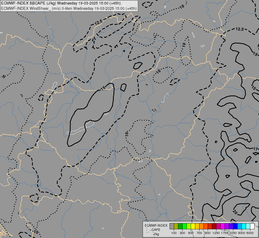Click the legend value 900
259x238 pixels.
208,233
